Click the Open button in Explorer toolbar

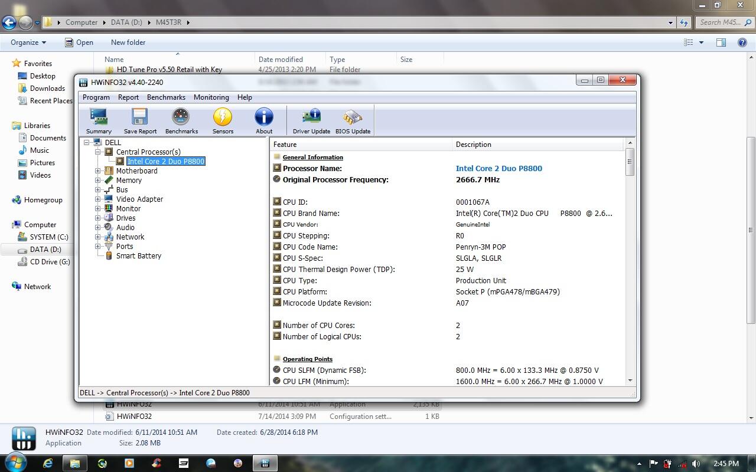79,42
